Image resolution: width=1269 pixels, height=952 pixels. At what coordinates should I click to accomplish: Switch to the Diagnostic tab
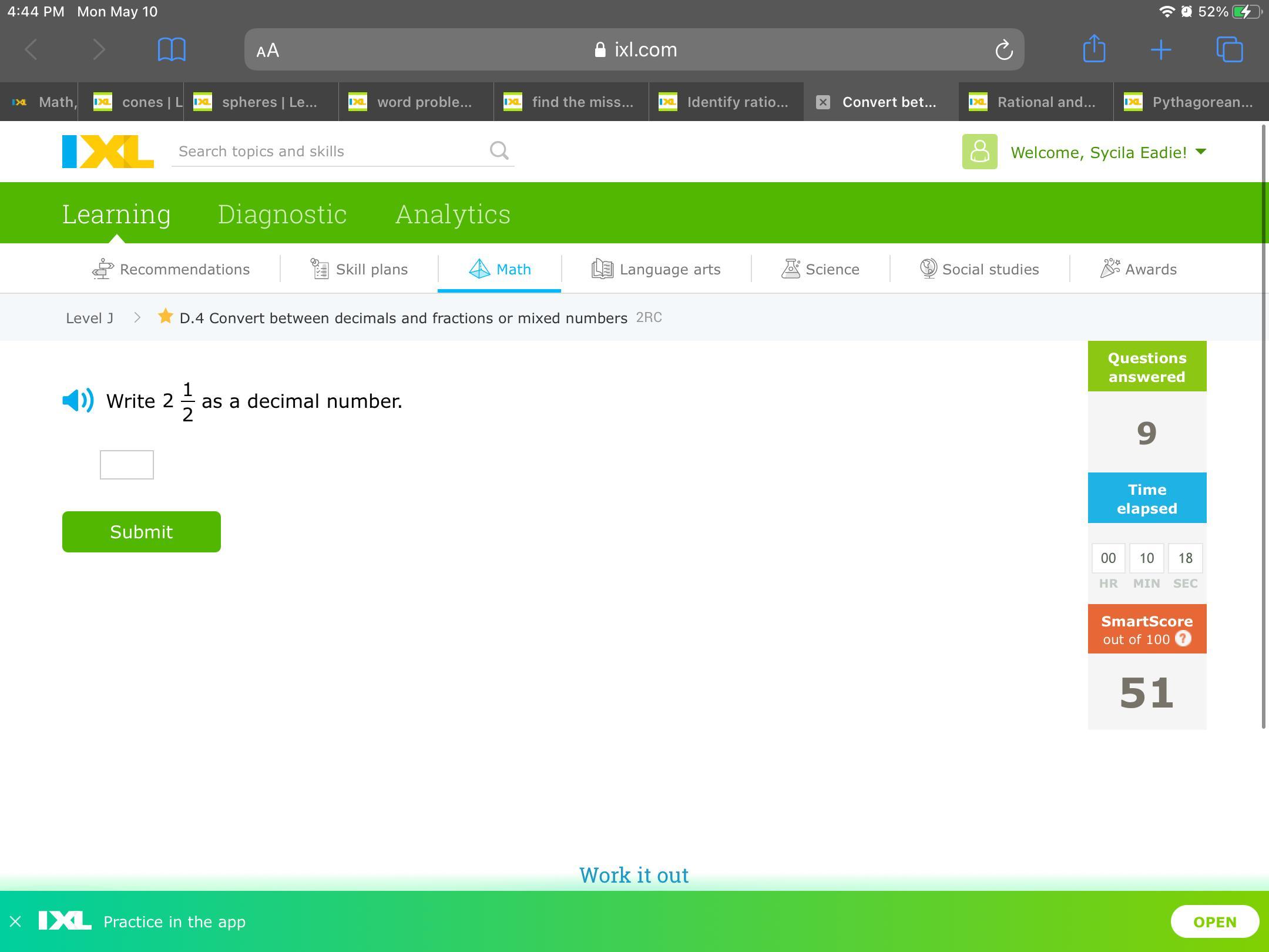[x=282, y=214]
